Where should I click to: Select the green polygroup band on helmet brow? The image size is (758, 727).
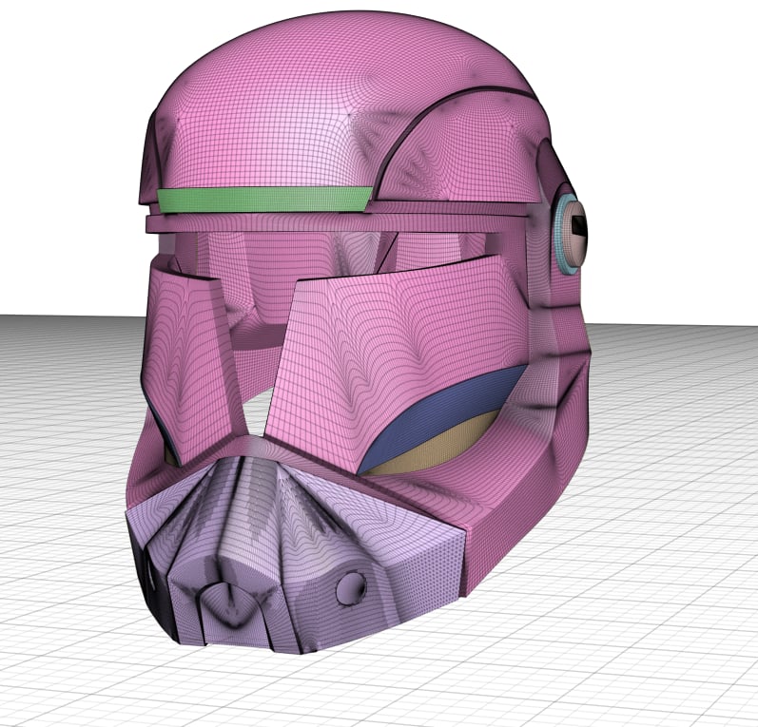tap(265, 200)
